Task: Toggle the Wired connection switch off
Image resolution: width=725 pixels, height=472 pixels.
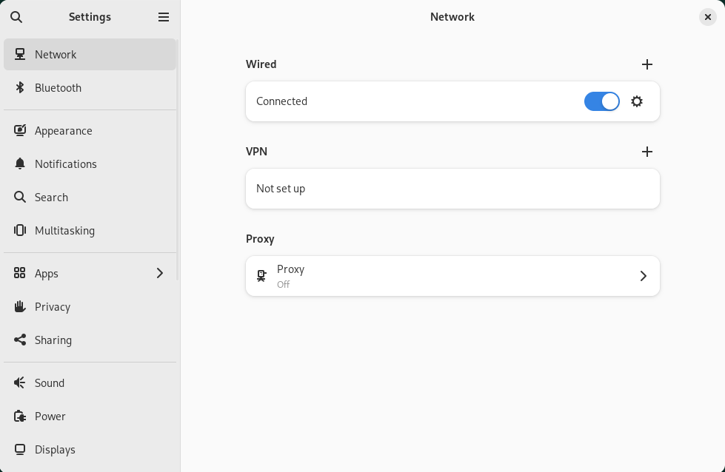Action: (601, 101)
